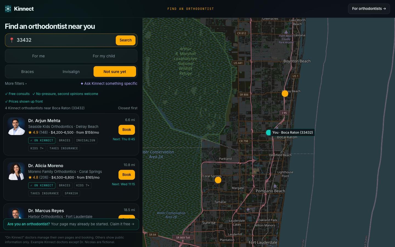Click Dr. Moreno's ON KINNECT badge
The height and width of the screenshot is (247, 395).
pos(42,186)
